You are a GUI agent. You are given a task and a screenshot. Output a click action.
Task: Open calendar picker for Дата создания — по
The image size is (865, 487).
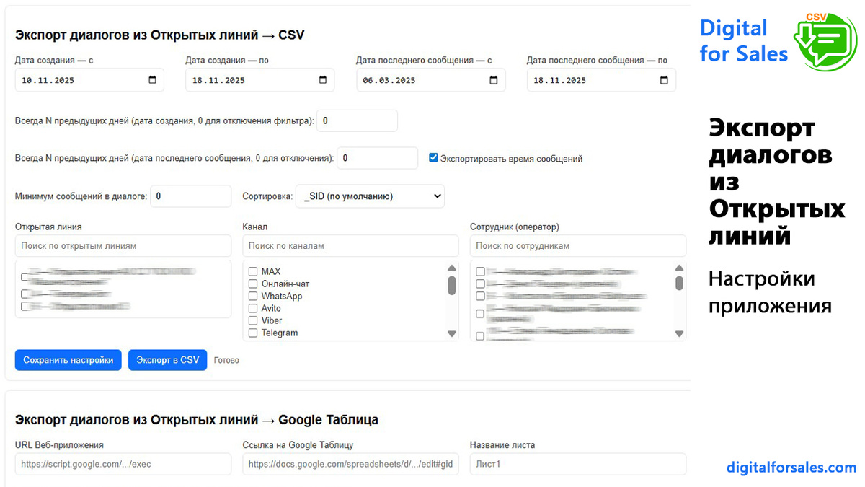click(x=323, y=80)
